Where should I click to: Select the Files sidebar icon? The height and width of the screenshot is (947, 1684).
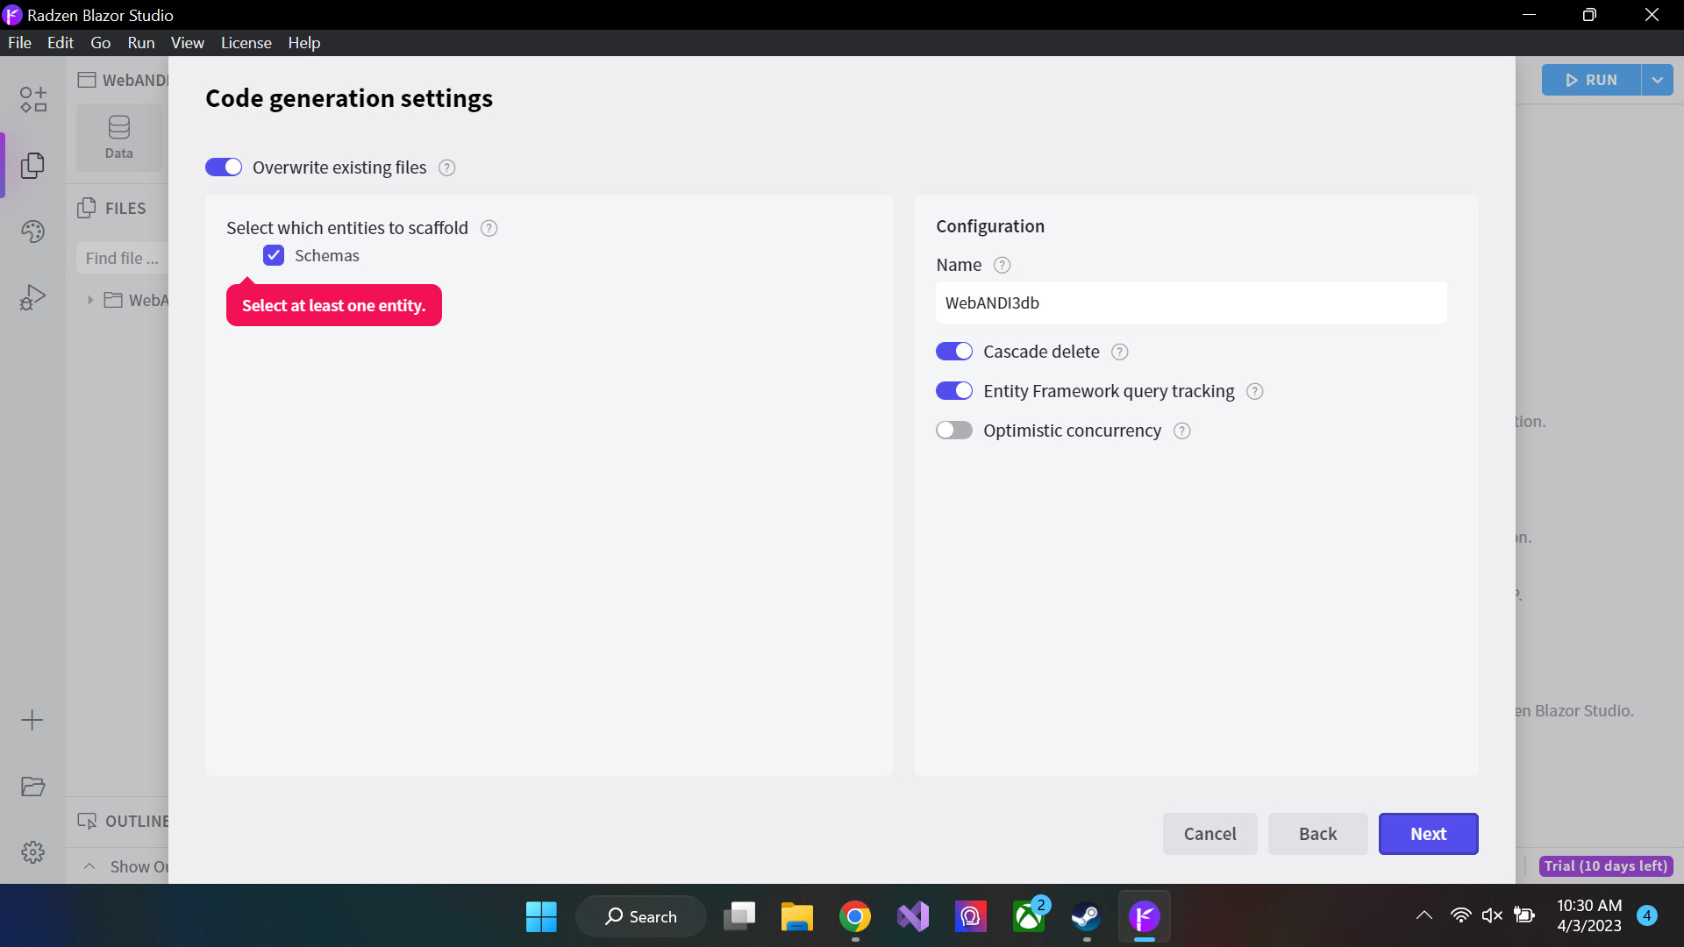pyautogui.click(x=32, y=165)
